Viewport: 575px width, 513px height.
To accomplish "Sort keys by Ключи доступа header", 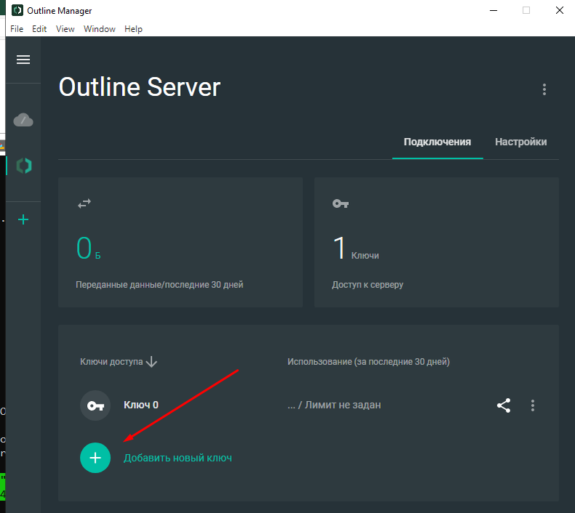I will click(118, 362).
